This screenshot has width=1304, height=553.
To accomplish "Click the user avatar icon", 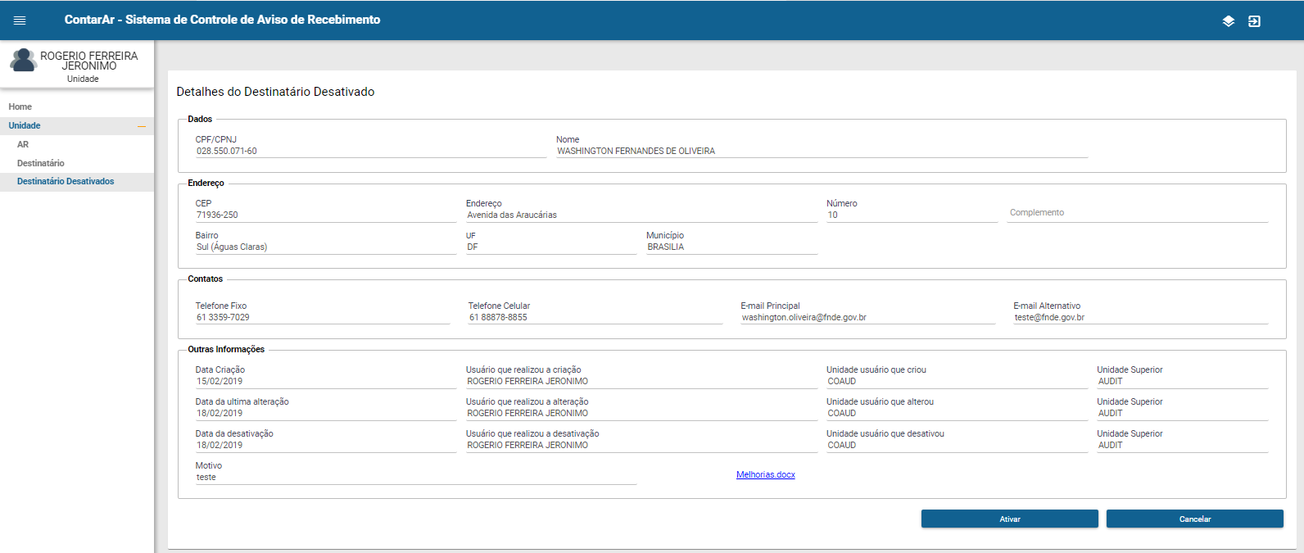I will [23, 61].
